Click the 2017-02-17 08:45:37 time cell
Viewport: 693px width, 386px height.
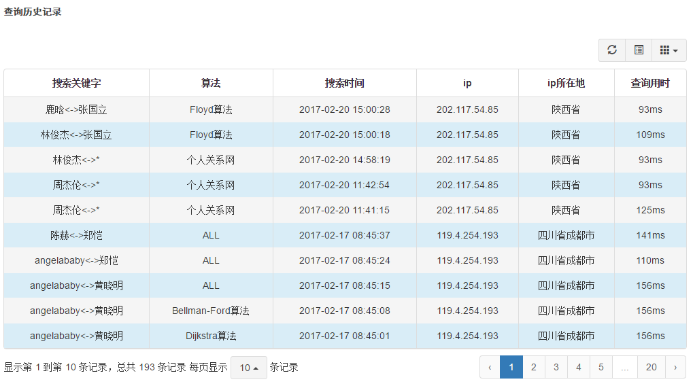pos(345,235)
